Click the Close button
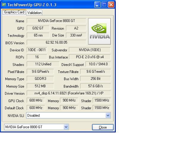 (x=103, y=127)
